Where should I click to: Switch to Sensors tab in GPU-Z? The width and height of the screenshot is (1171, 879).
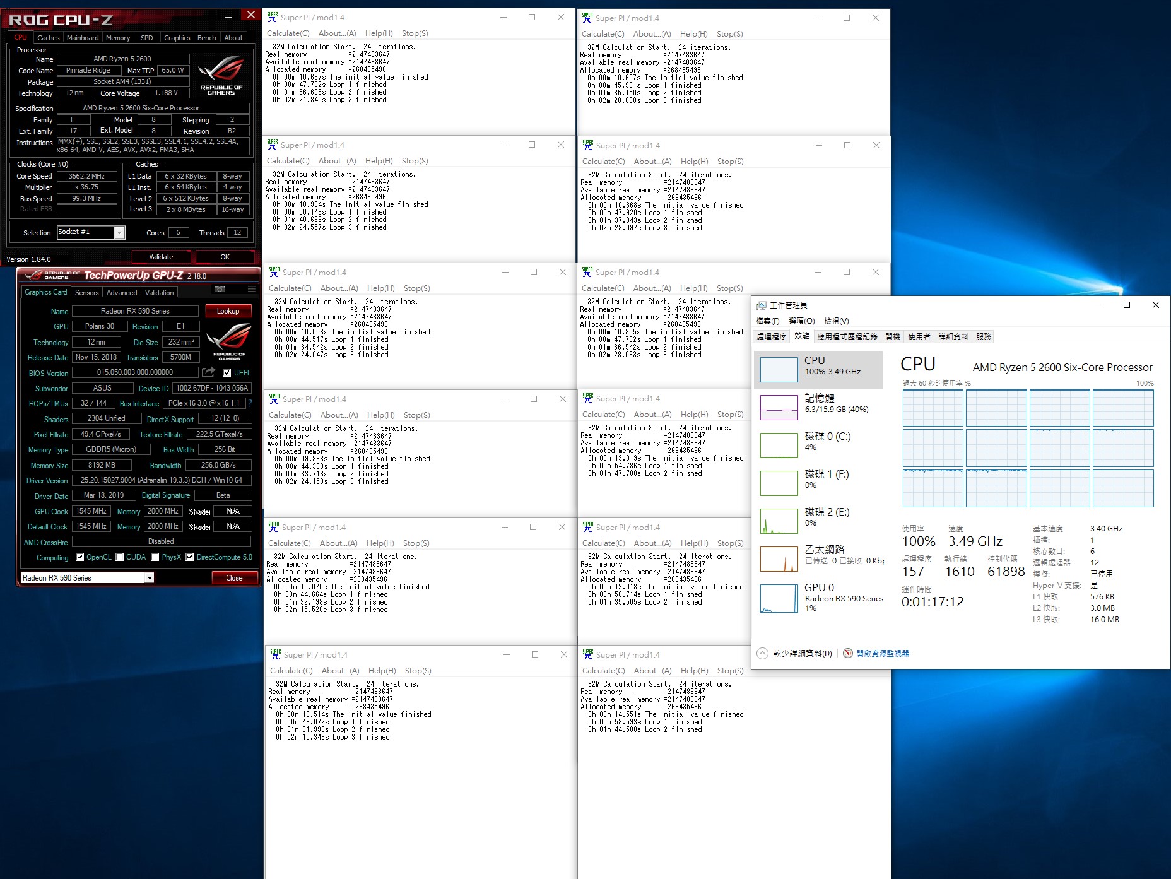click(x=86, y=293)
